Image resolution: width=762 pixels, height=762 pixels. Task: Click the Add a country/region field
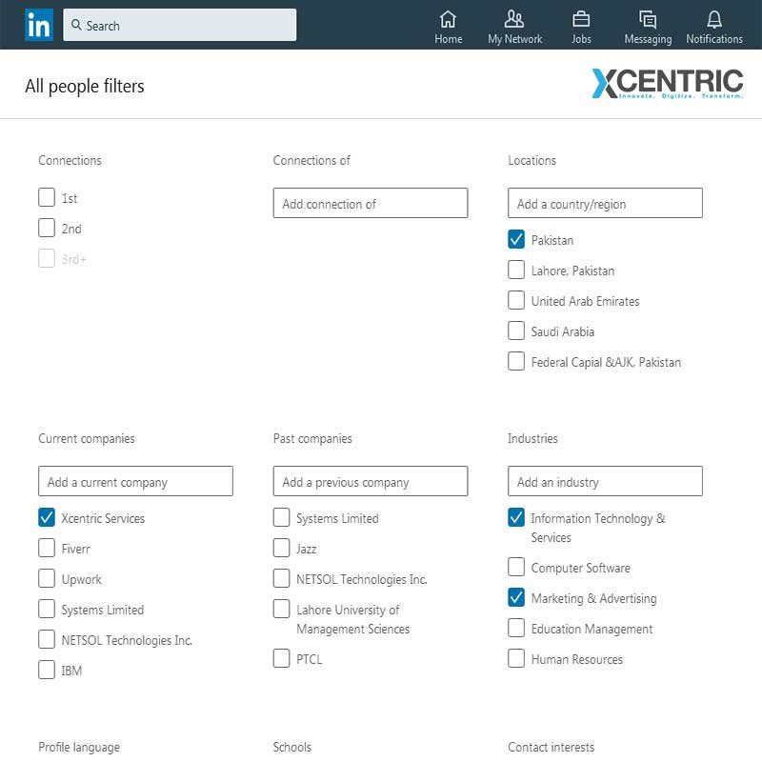605,203
